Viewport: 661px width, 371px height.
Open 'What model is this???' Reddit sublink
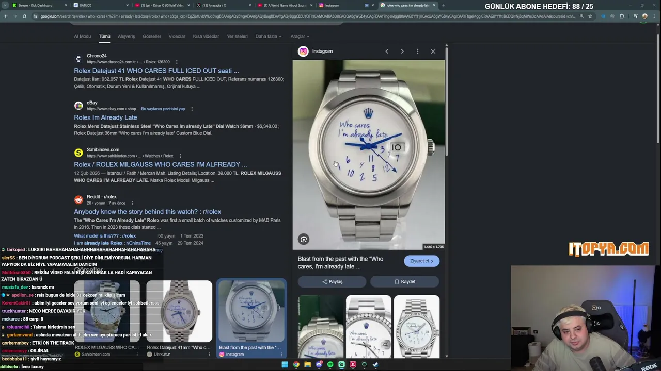point(105,236)
